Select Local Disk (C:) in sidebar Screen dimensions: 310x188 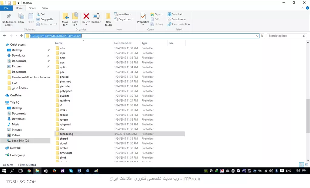[x=25, y=141]
